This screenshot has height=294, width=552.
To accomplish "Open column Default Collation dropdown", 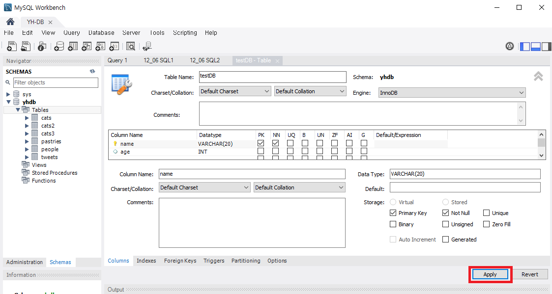I will [x=299, y=187].
